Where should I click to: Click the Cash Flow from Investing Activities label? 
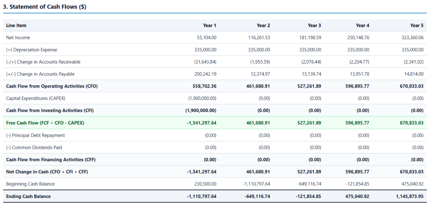[50, 110]
